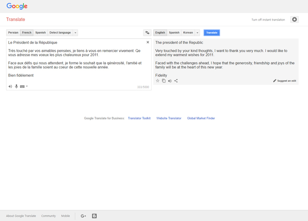Choose Korean as target language
308x221 pixels.
click(x=188, y=33)
